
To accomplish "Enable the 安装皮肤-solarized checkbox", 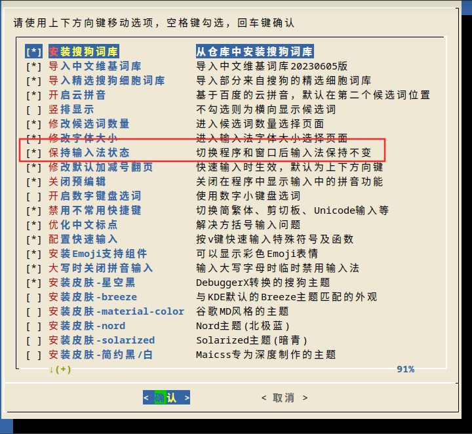I will 33,341.
